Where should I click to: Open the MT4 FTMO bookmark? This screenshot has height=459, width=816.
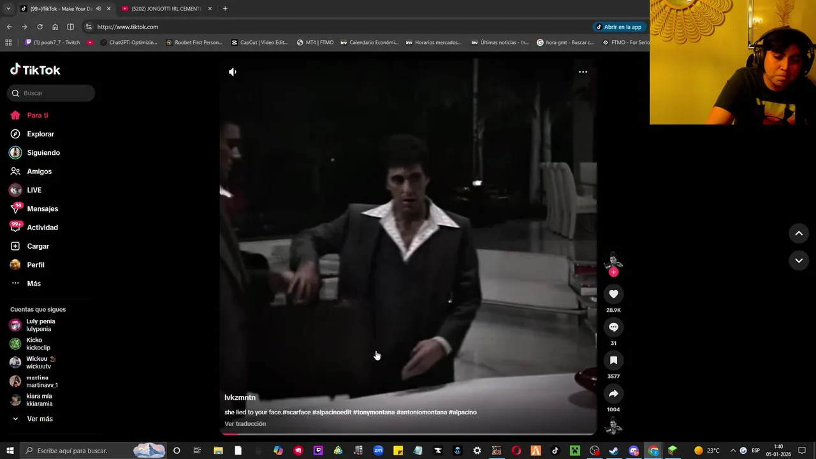[315, 43]
